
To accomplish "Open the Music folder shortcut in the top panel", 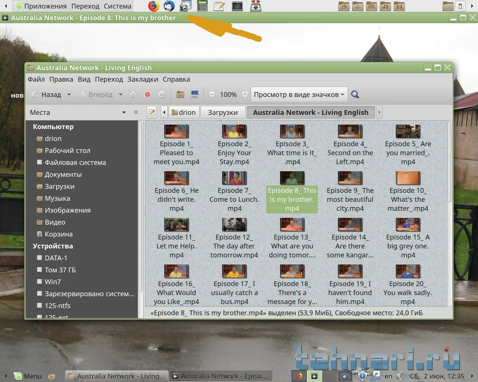I will tap(385, 6).
